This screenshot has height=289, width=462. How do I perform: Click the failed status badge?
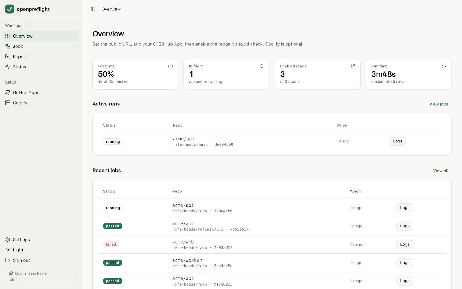111,244
